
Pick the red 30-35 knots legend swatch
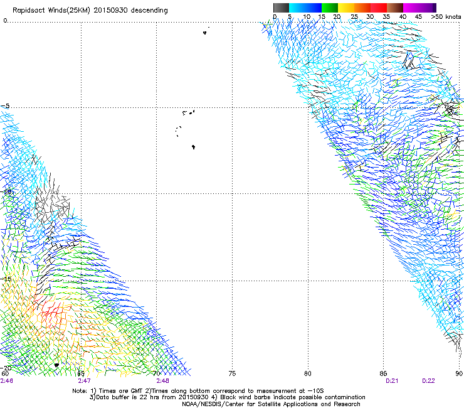click(x=379, y=8)
